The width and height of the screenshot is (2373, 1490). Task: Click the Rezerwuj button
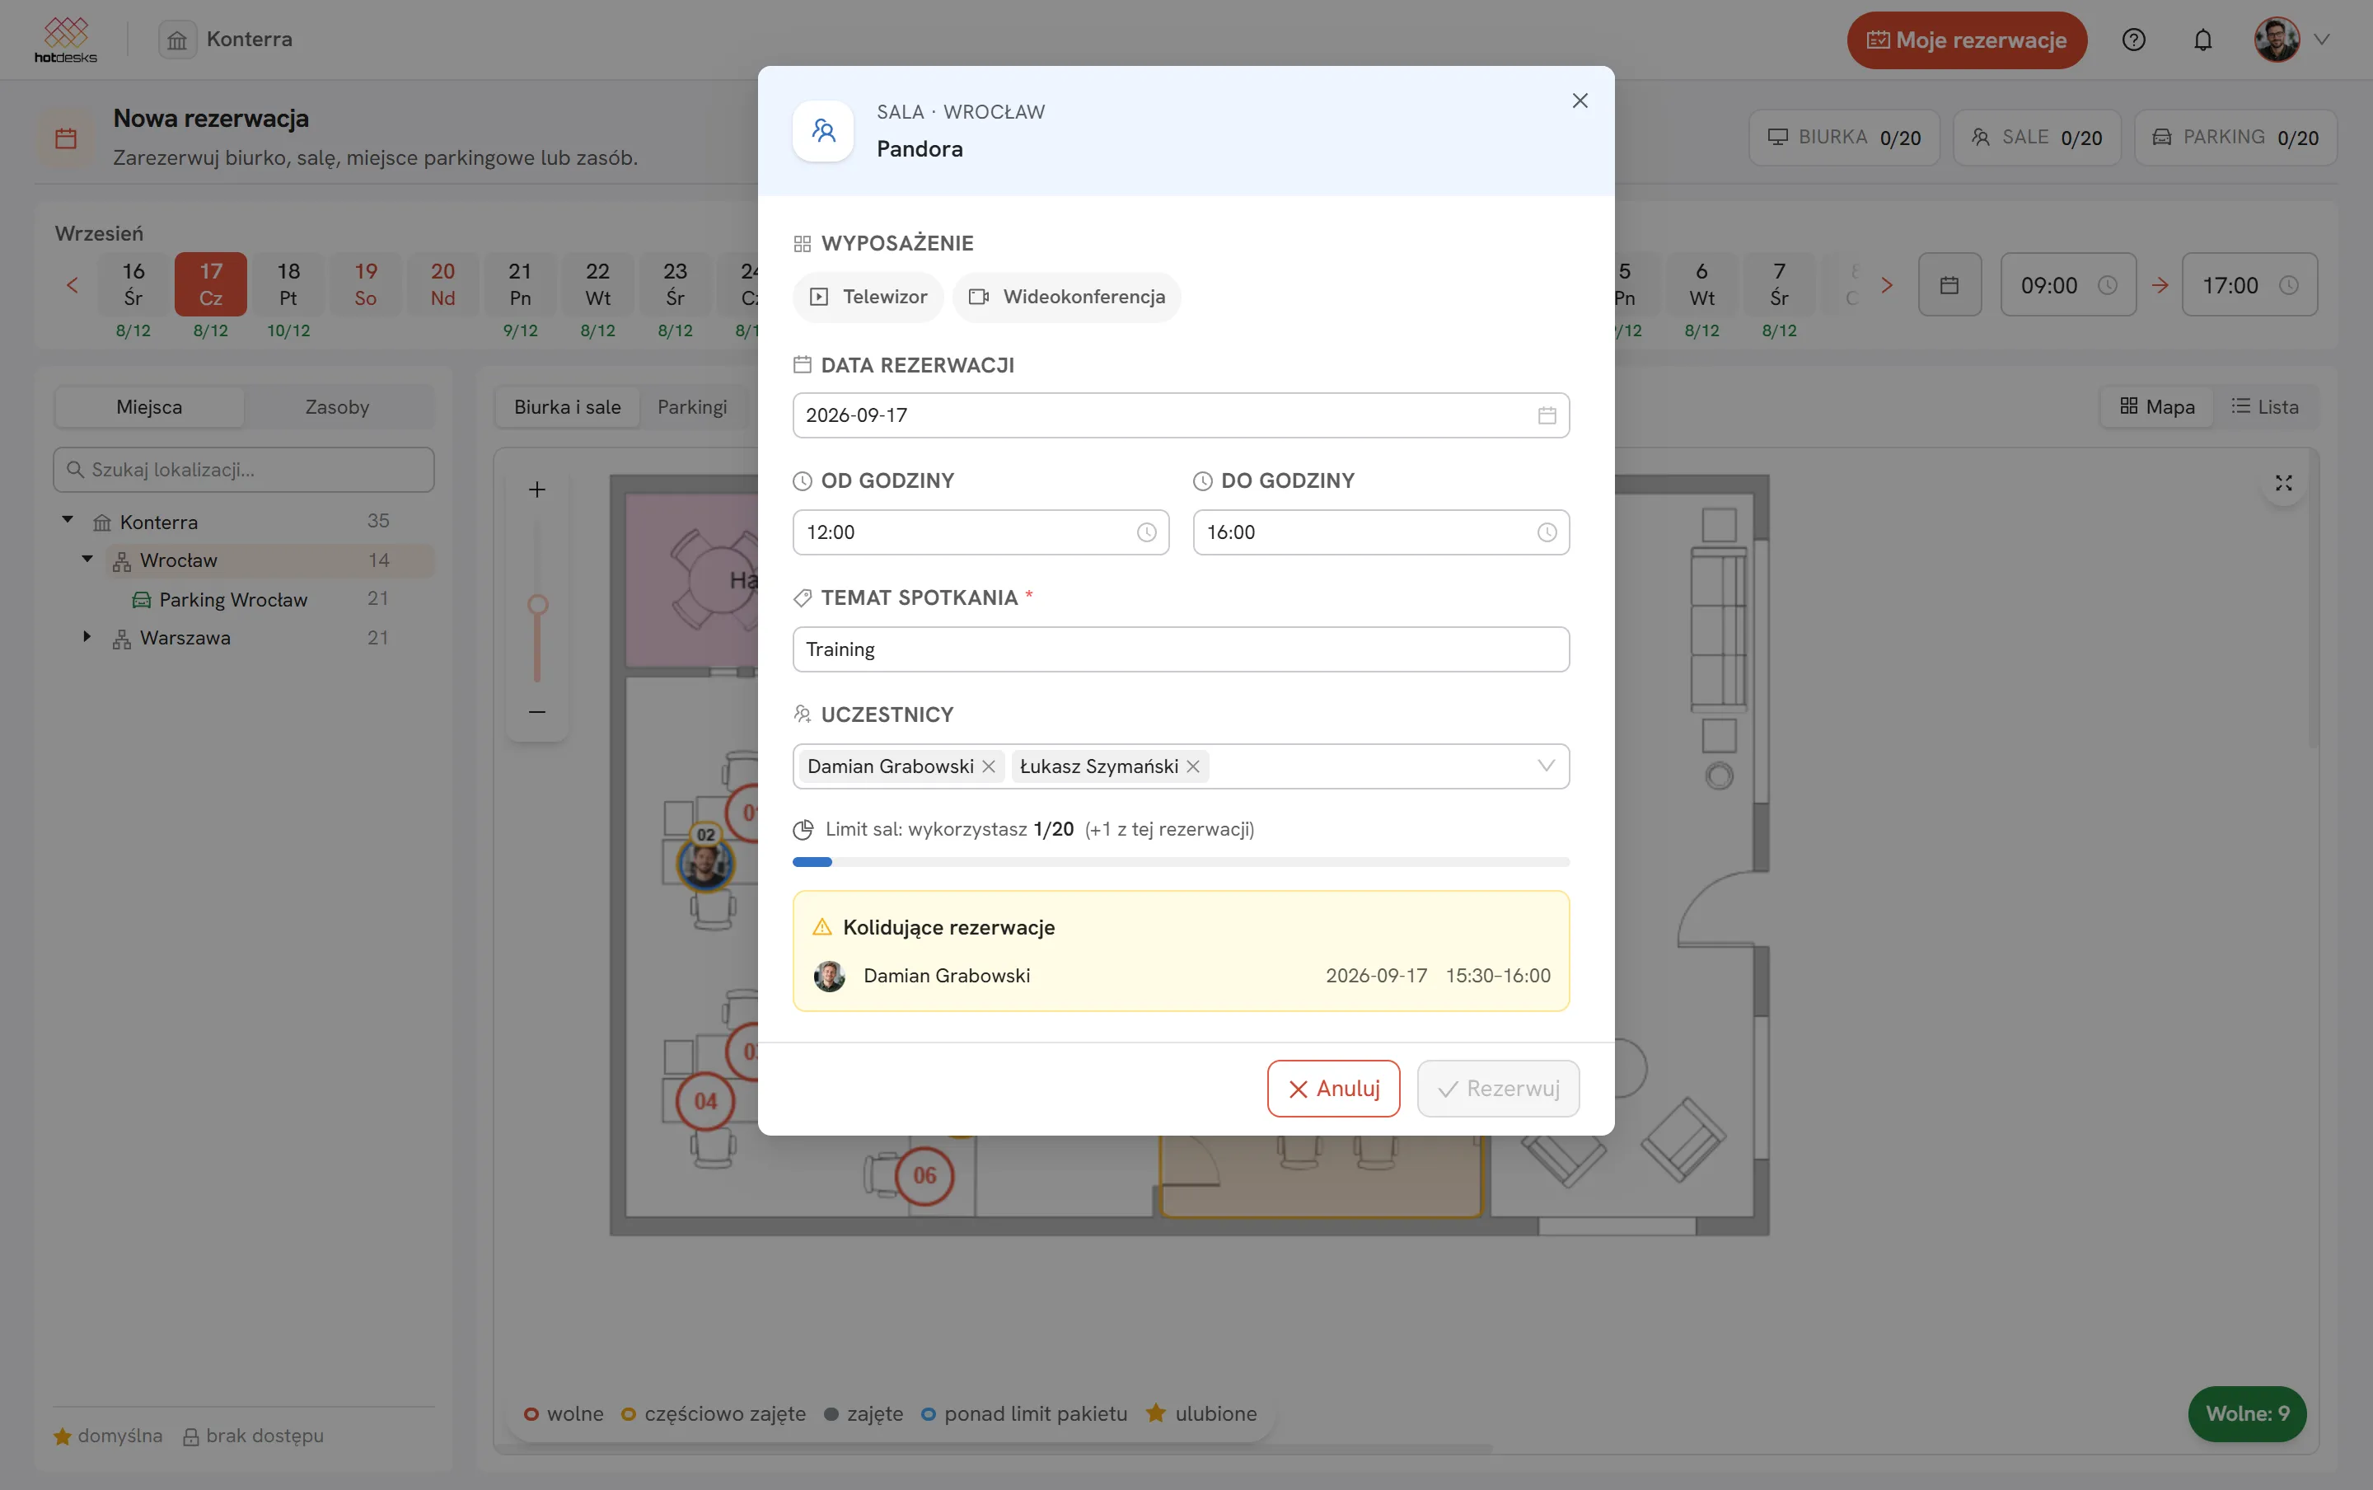tap(1497, 1088)
